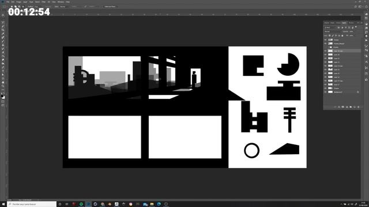Link layers icon at Layers panel bottom
Viewport: 369px width, 207px height.
335,107
